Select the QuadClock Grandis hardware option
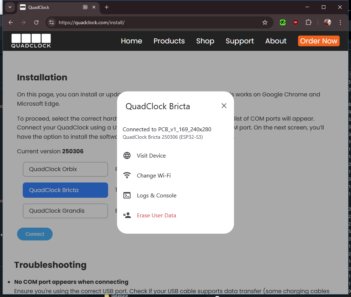This screenshot has width=351, height=297. (65, 211)
